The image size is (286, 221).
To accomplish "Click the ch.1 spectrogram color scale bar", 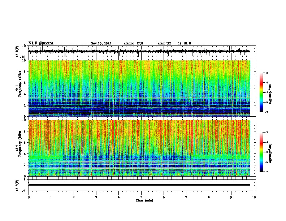I will tap(261, 92).
